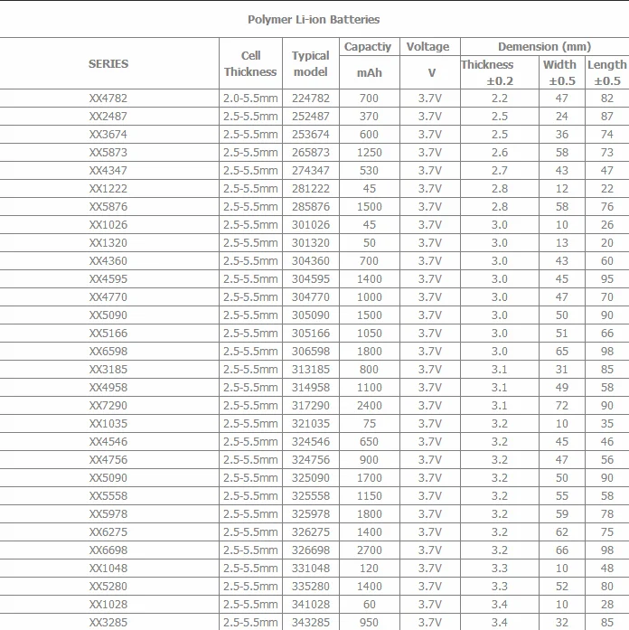Select the 1250 capacity value
The height and width of the screenshot is (630, 629).
click(x=369, y=153)
